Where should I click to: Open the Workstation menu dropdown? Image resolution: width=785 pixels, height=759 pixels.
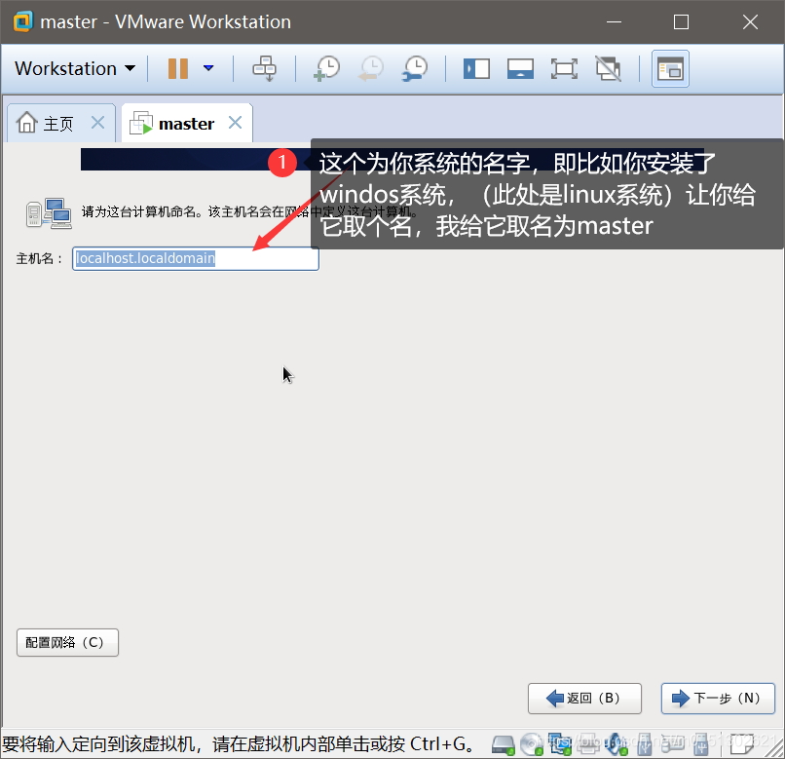click(x=75, y=68)
